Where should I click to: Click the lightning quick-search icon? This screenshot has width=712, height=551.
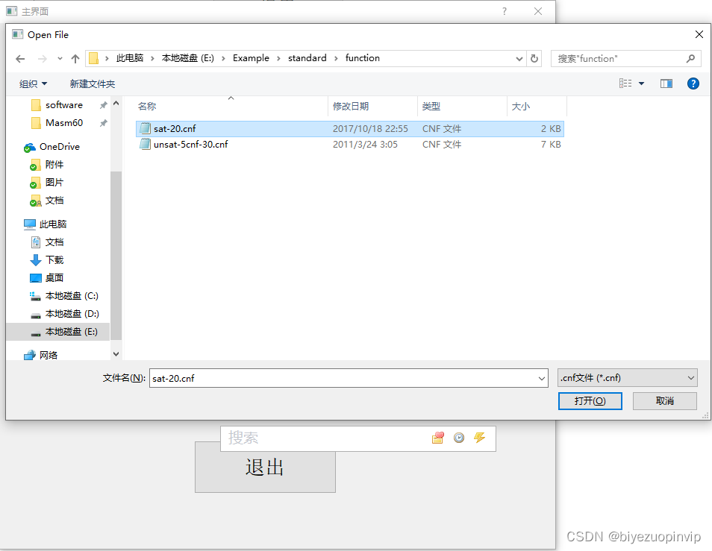tap(479, 438)
